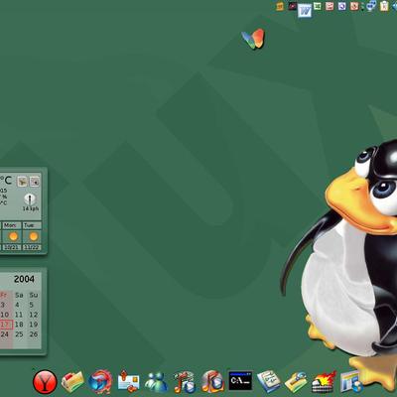Open the dark red icon left of the Word icon
Image resolution: width=397 pixels, height=397 pixels.
tap(292, 6)
